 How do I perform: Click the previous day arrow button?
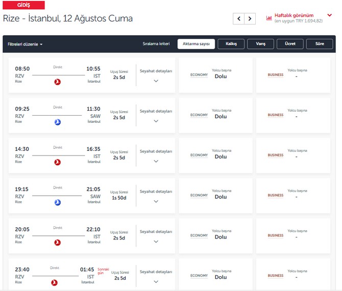coord(238,19)
